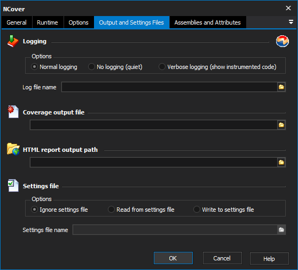
Task: Click the Log file name label
Action: coord(40,87)
